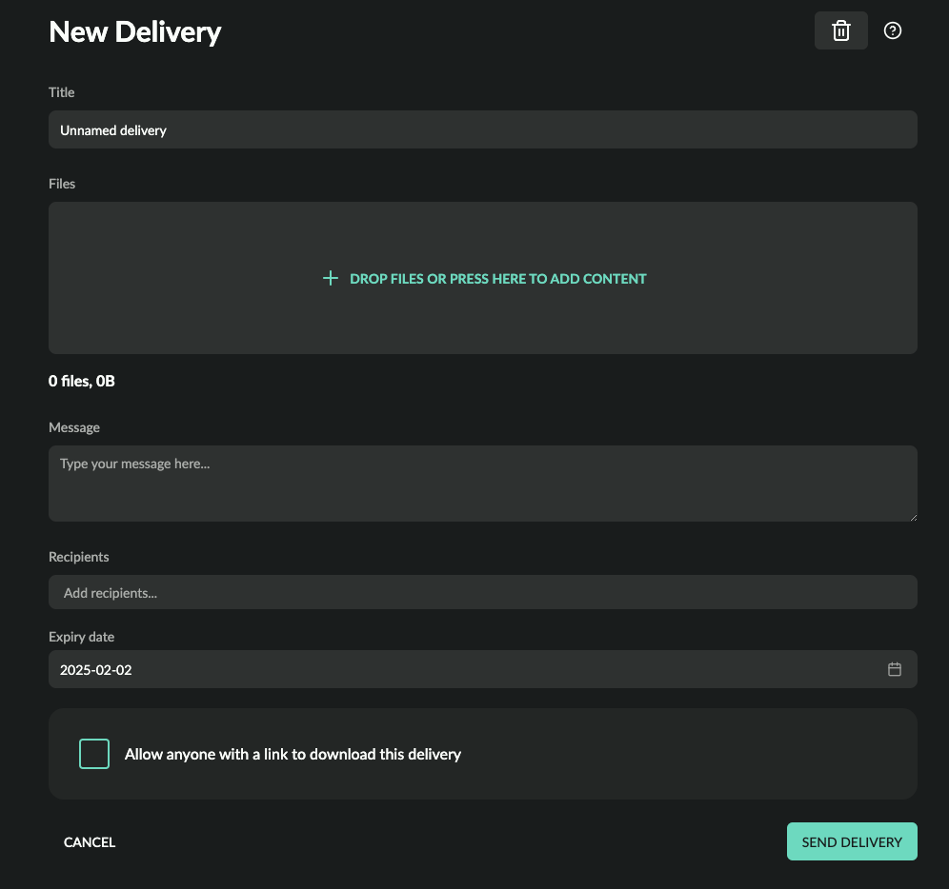Click the "Allow anyone with a link" label
Screen dimensions: 949x889
[293, 754]
